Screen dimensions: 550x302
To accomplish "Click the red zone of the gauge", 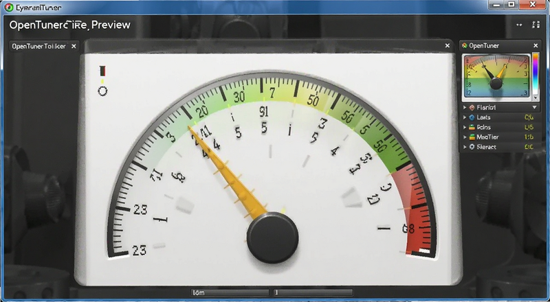I will [x=415, y=209].
